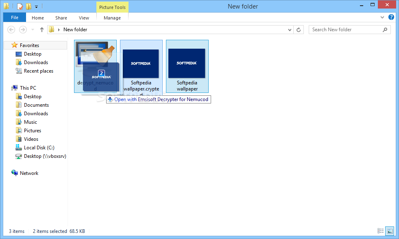Screen dimensions: 399x239
Task: Click the Softpedia wallpaper file name label
Action: pos(187,86)
